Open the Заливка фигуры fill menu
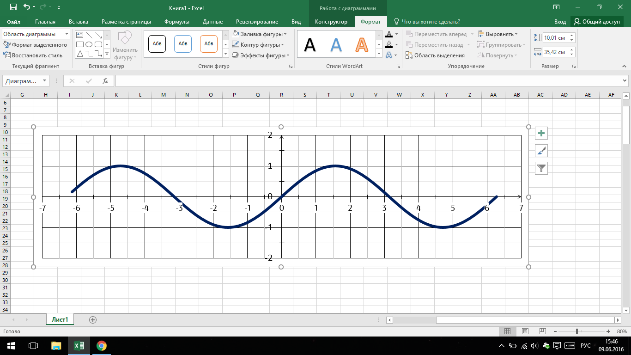Screen dimensions: 631x355 click(x=259, y=34)
